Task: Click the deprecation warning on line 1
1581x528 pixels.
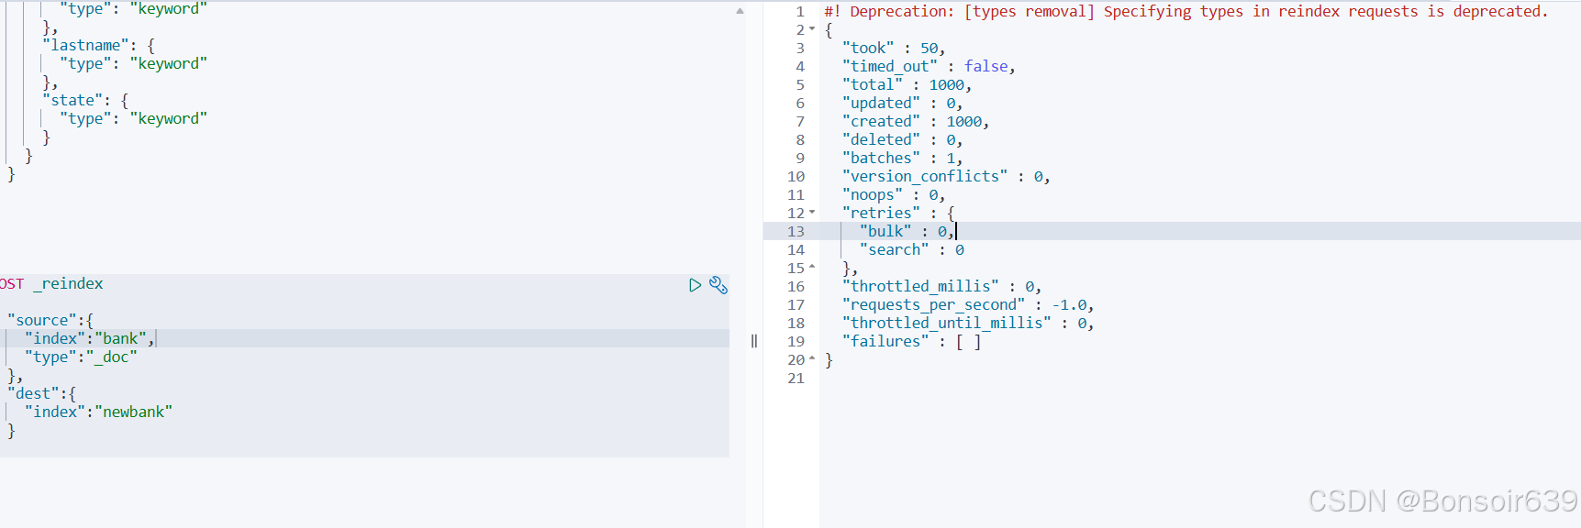Action: [1186, 11]
